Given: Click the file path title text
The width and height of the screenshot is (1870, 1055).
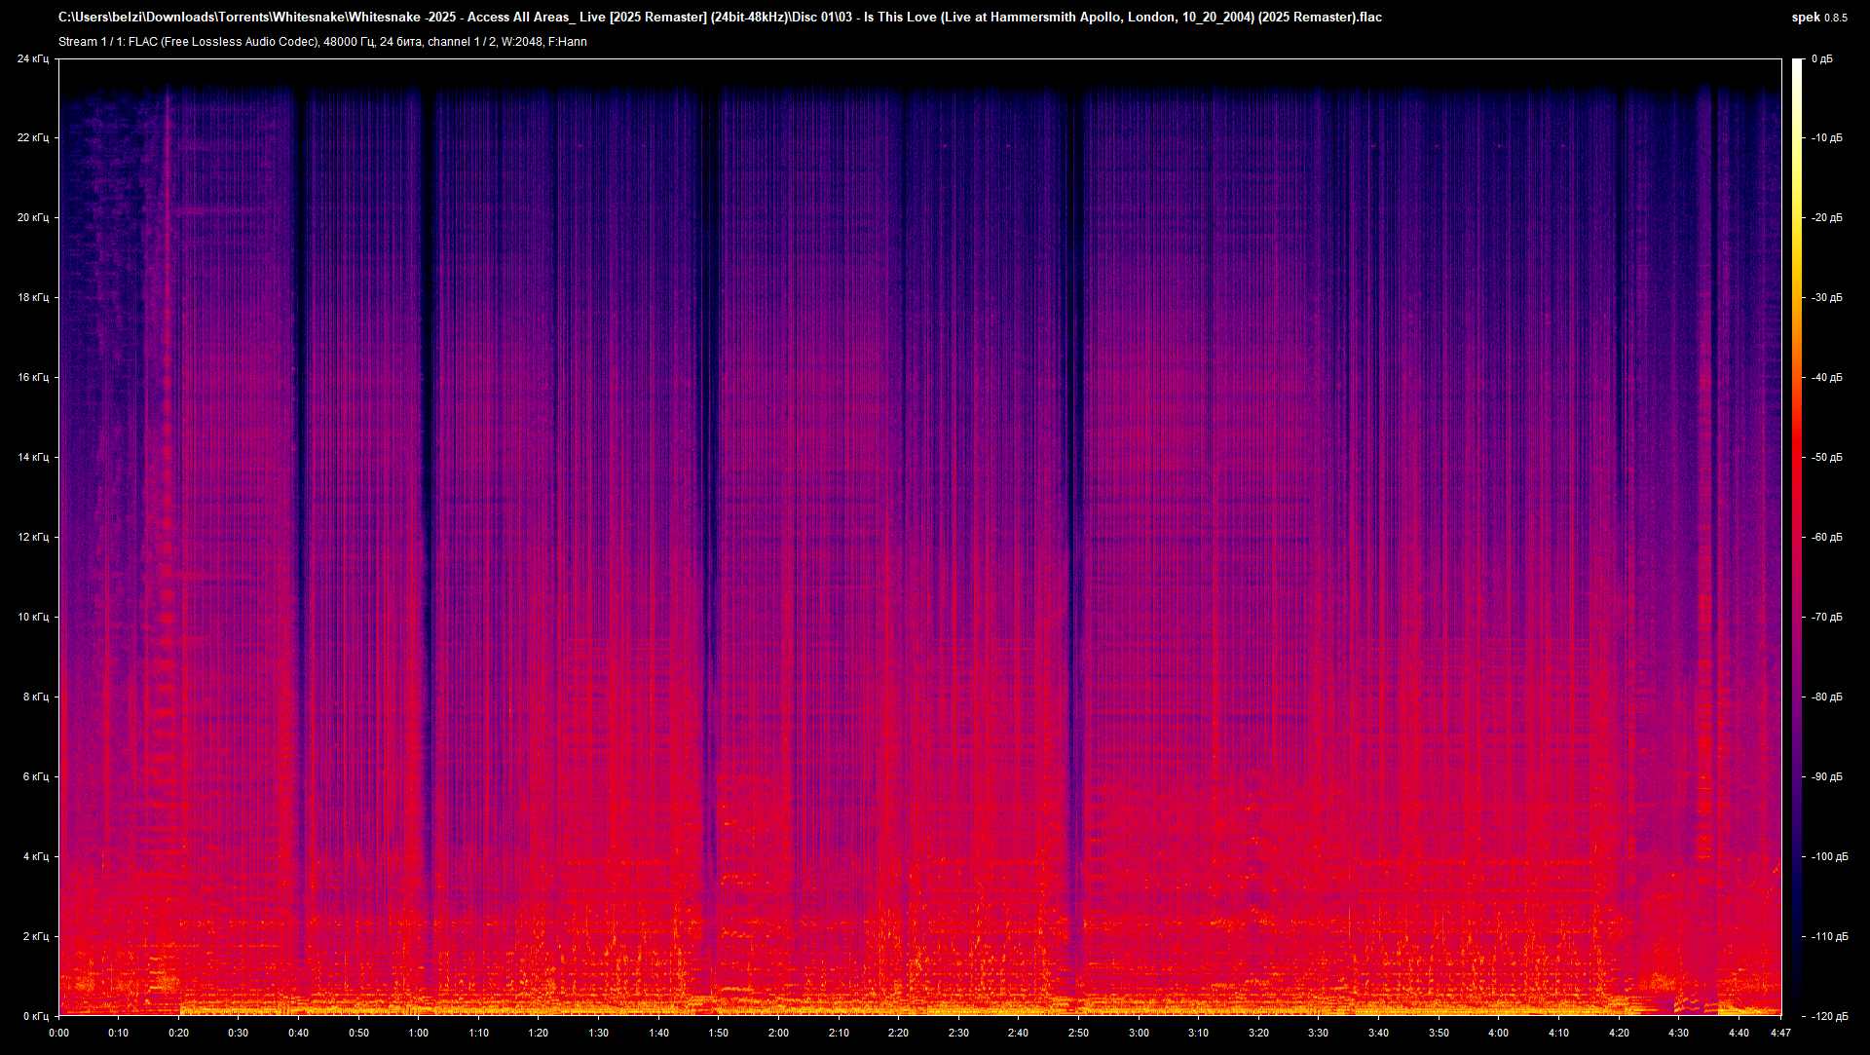Looking at the screenshot, I should [720, 17].
